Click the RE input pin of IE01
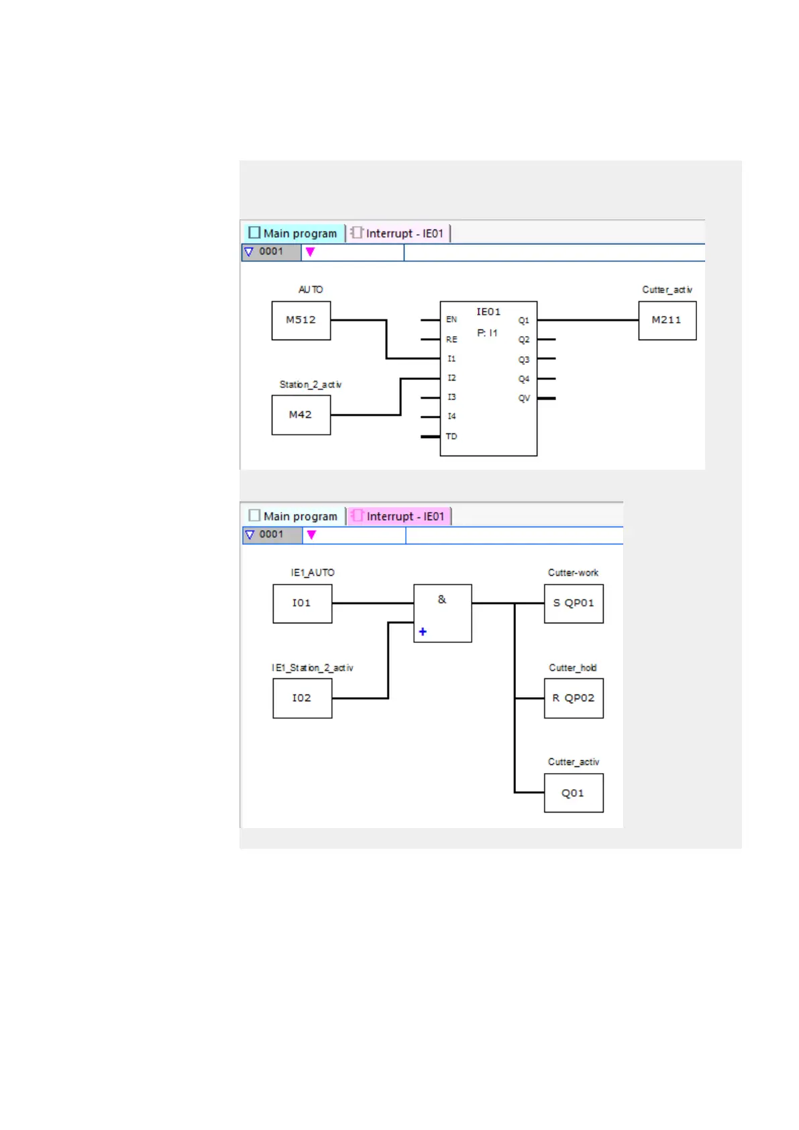 451,340
